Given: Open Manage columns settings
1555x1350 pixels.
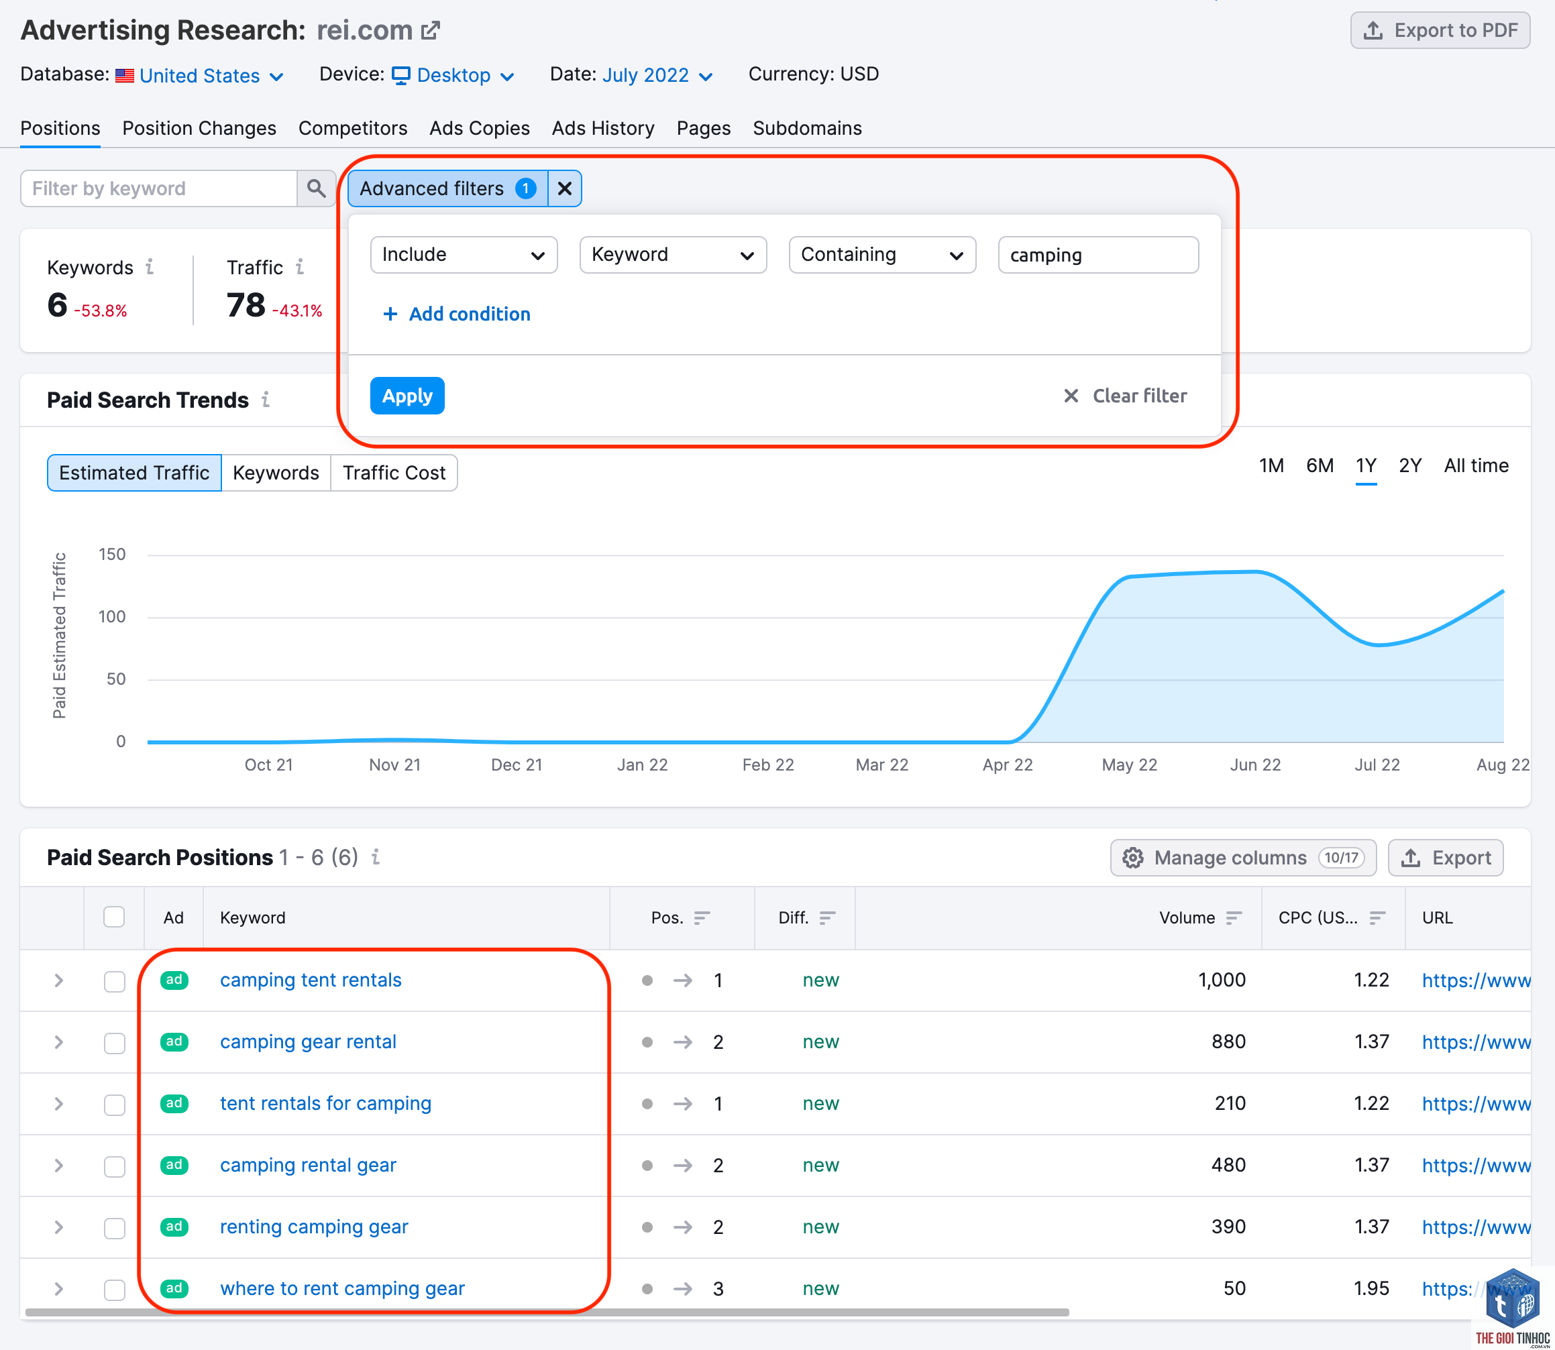Looking at the screenshot, I should coord(1243,857).
